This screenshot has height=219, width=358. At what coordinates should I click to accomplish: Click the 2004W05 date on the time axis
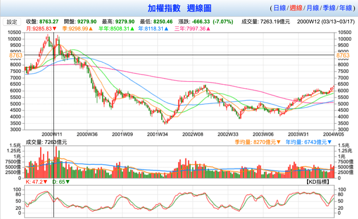[333, 134]
